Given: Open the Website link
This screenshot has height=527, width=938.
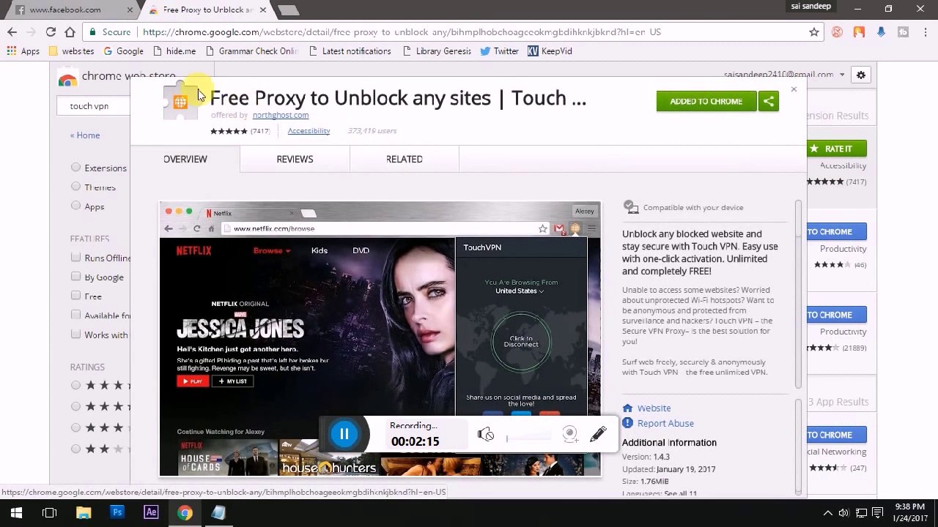Looking at the screenshot, I should [x=654, y=408].
